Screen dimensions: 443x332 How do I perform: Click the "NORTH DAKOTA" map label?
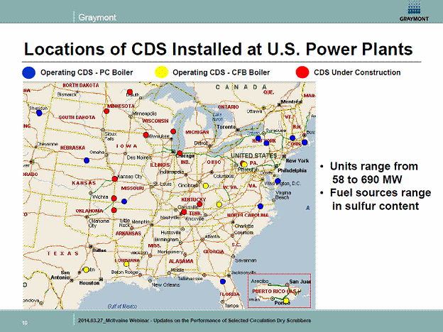coord(81,85)
